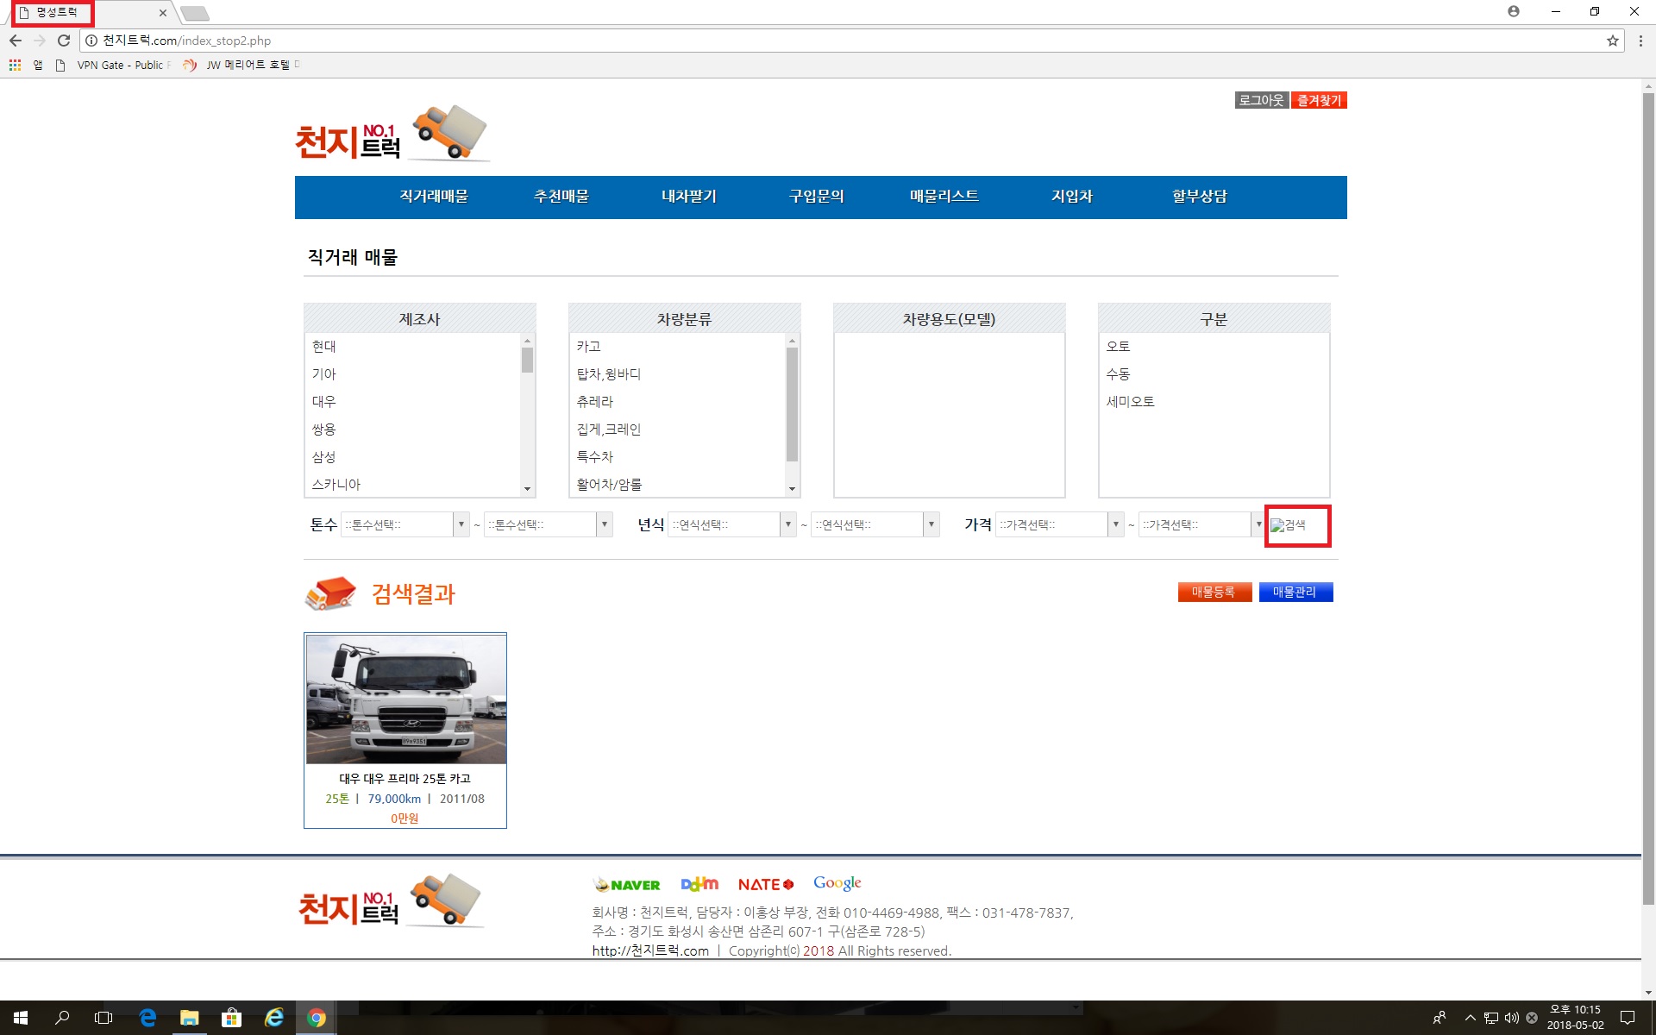The image size is (1656, 1035).
Task: Click the Google logo in footer
Action: [837, 883]
